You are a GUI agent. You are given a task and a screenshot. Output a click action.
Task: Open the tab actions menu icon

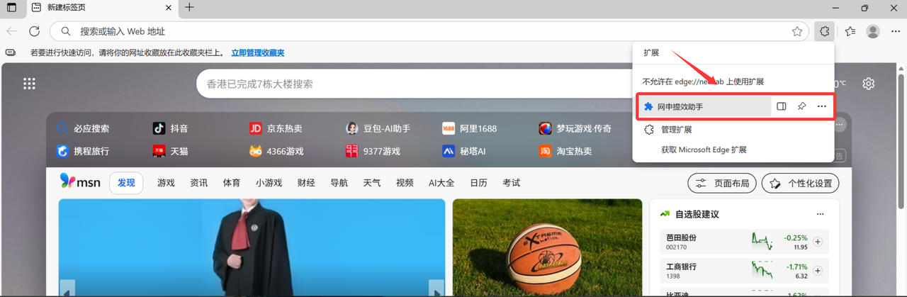11,8
